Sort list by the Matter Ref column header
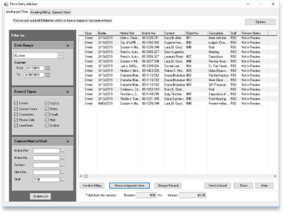Viewport: 283px width, 213px height. pos(130,33)
